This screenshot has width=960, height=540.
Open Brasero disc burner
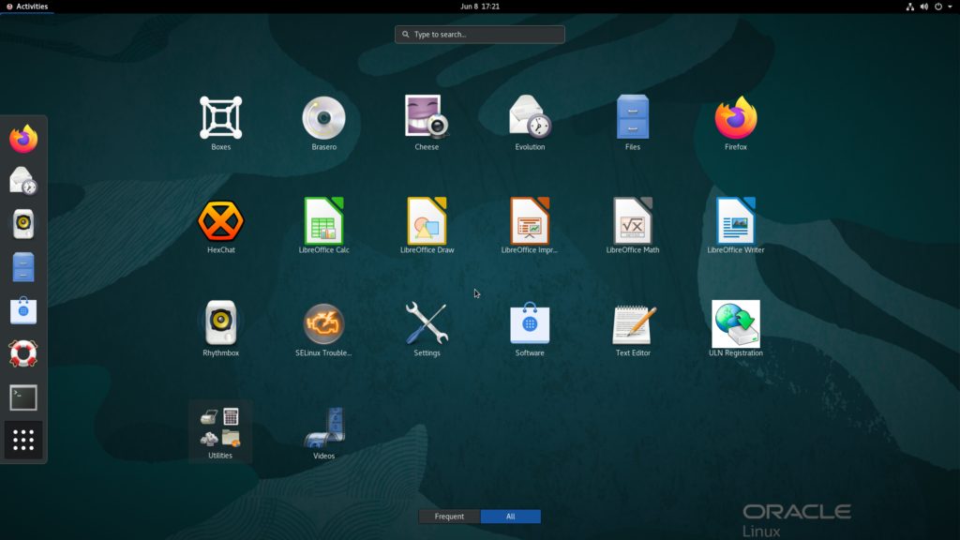coord(323,118)
